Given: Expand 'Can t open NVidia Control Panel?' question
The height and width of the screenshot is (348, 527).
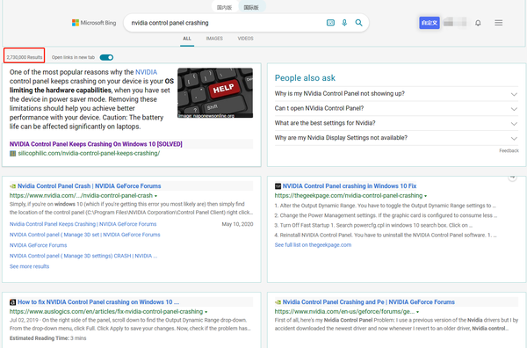Looking at the screenshot, I should coord(396,109).
